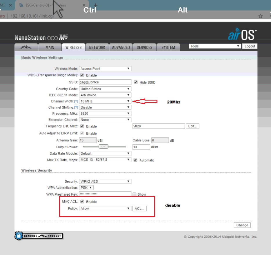
Task: Toggle the Automatic TX rate checkbox
Action: [x=136, y=160]
